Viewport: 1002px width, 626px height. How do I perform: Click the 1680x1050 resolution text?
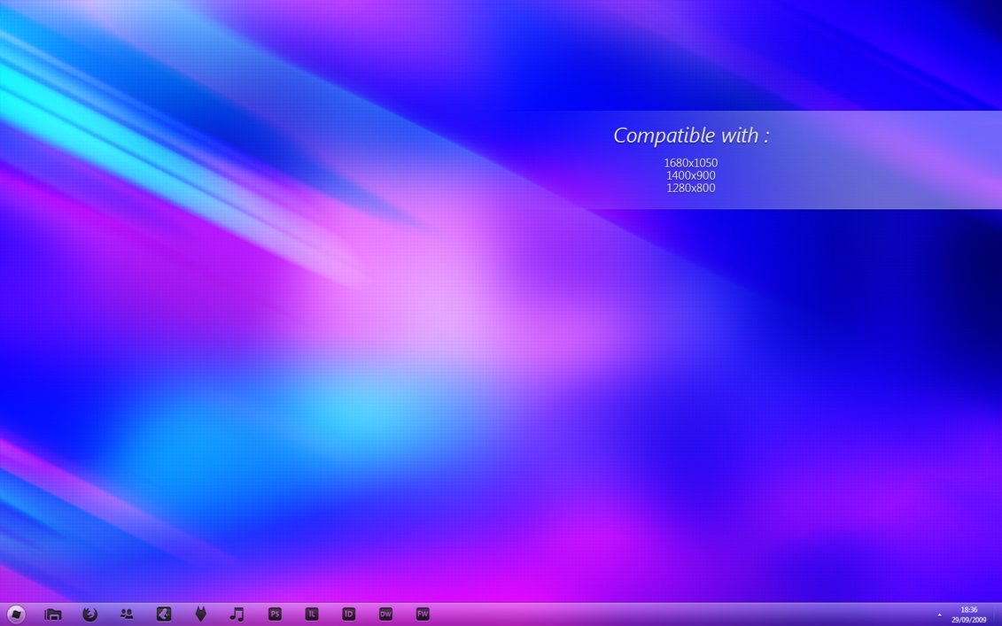(691, 163)
